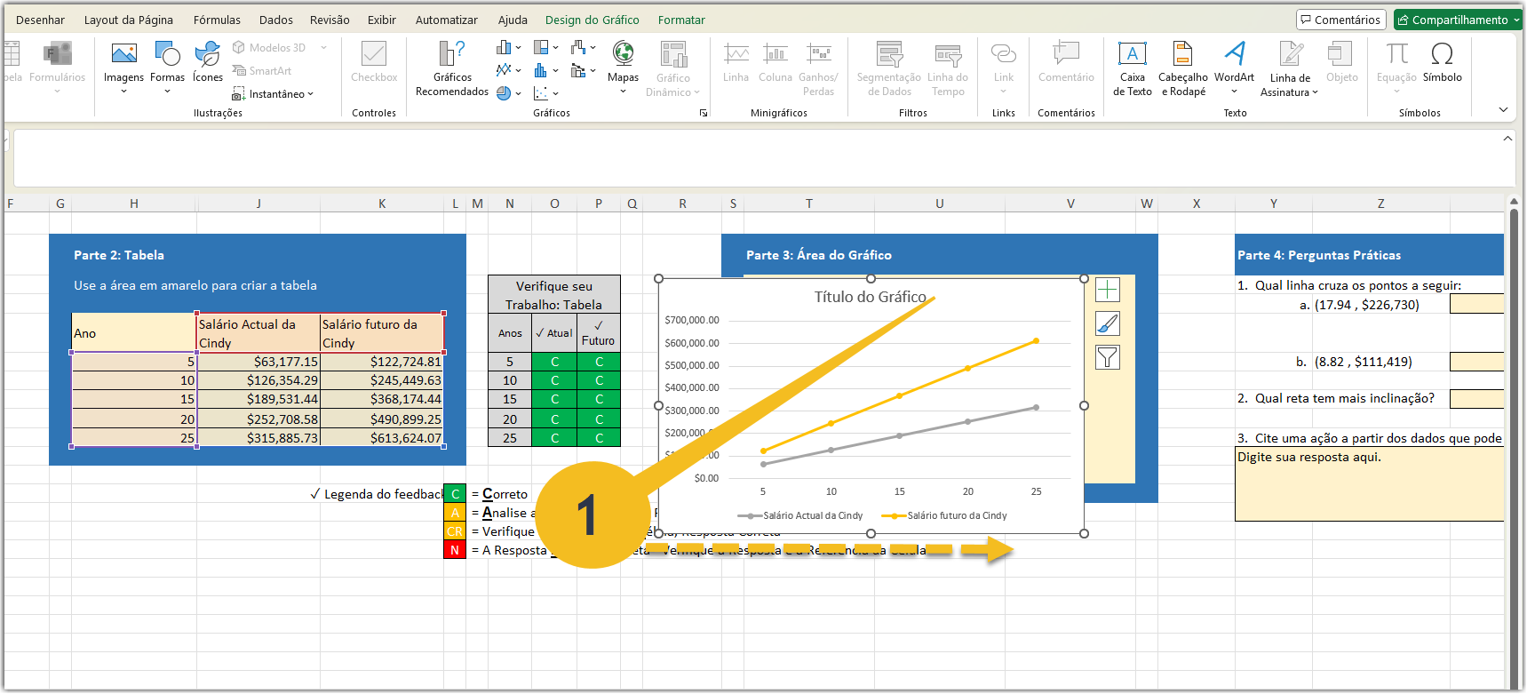1527x694 pixels.
Task: Insert a Linha sparkline
Action: [x=736, y=62]
